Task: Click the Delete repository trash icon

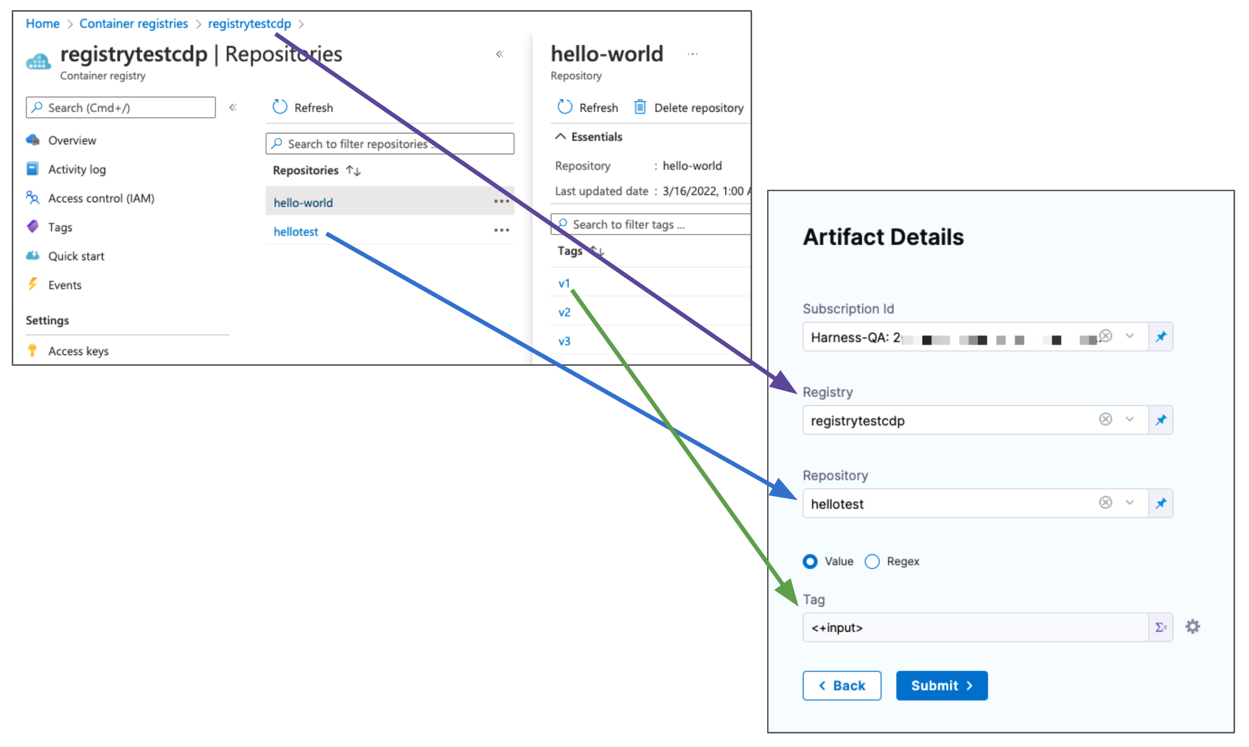Action: pyautogui.click(x=639, y=107)
